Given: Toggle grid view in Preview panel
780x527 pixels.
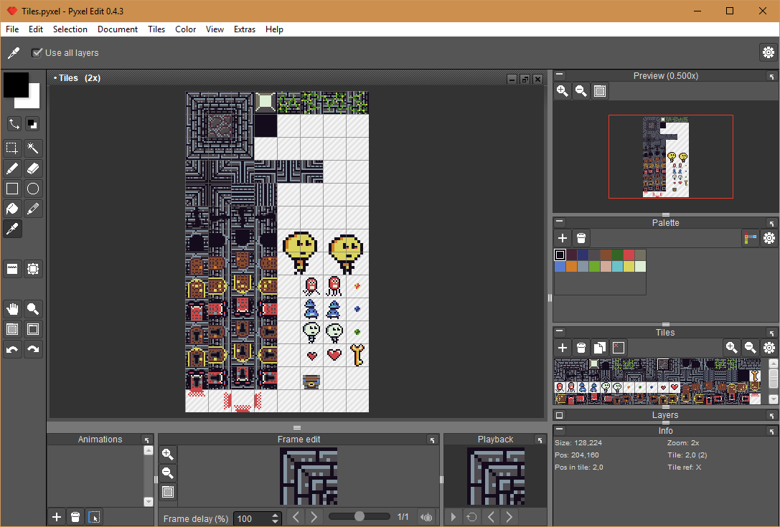Looking at the screenshot, I should click(x=600, y=91).
